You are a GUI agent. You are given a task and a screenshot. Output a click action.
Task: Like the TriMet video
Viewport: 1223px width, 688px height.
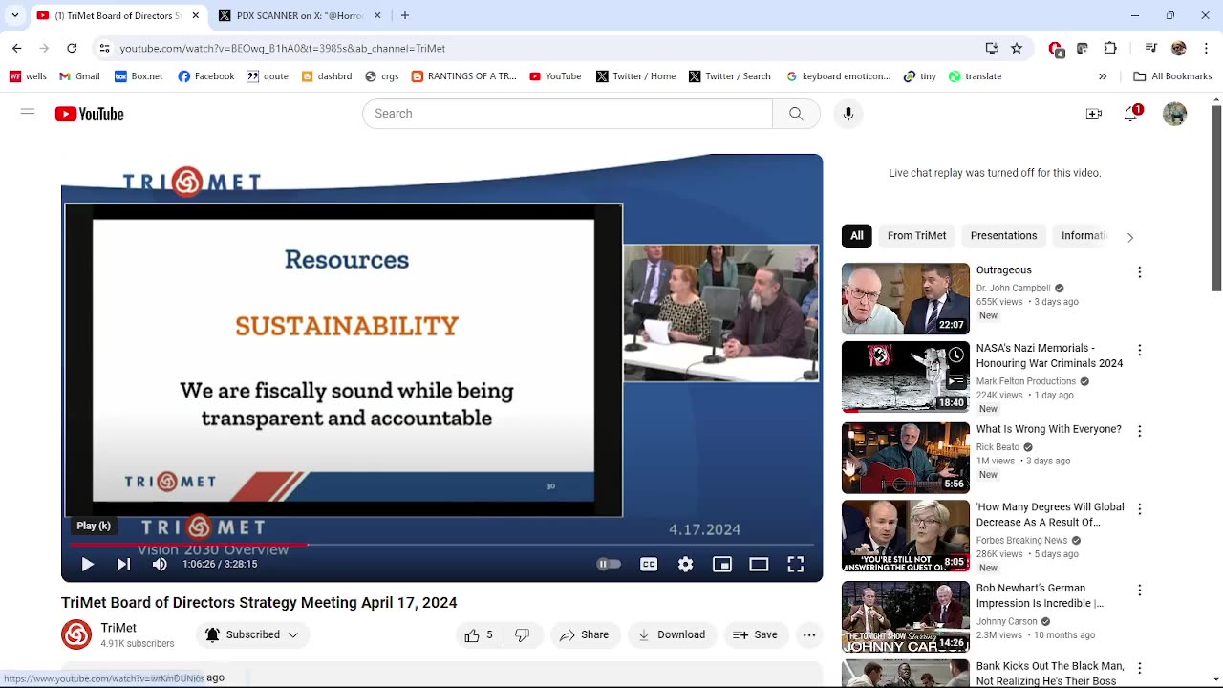click(x=479, y=634)
